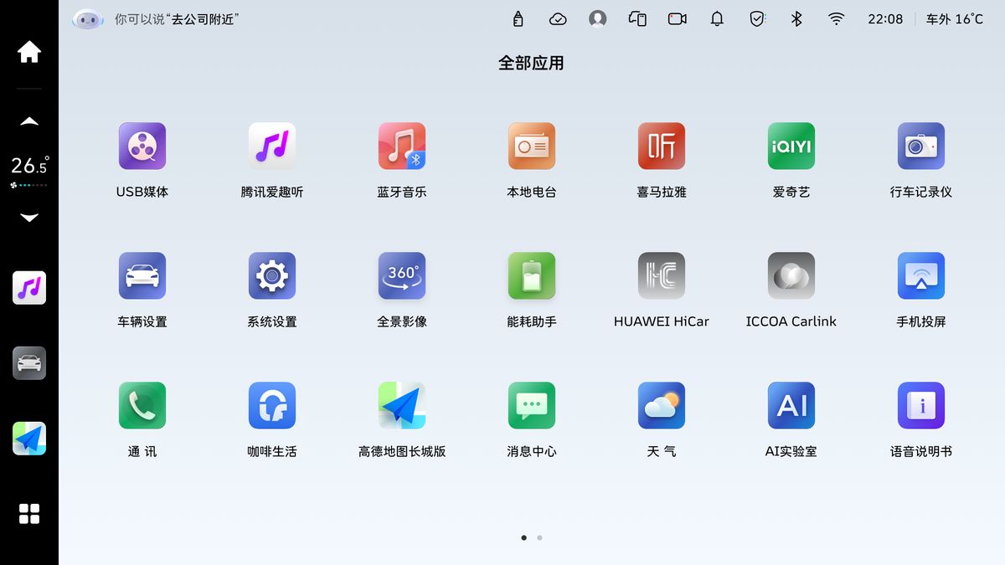Viewport: 1005px width, 565px height.
Task: Launch HUAWEI HiCar
Action: click(662, 276)
